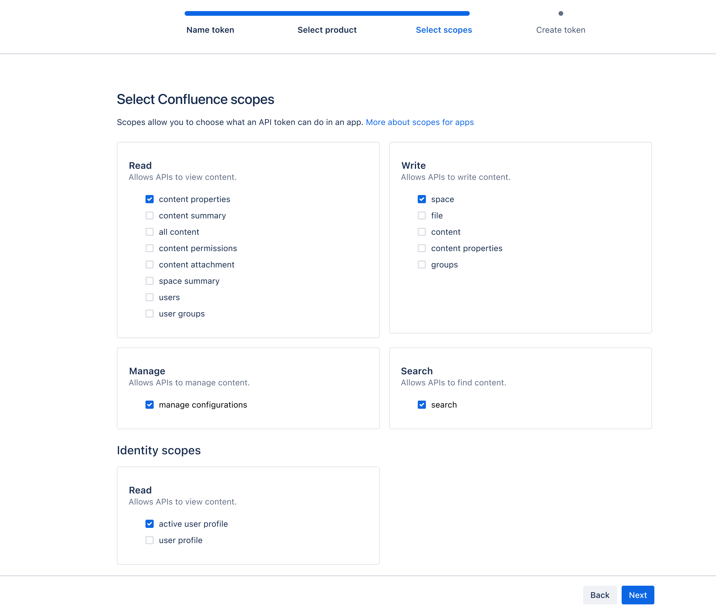Go to the Next step
This screenshot has width=716, height=607.
pyautogui.click(x=637, y=595)
